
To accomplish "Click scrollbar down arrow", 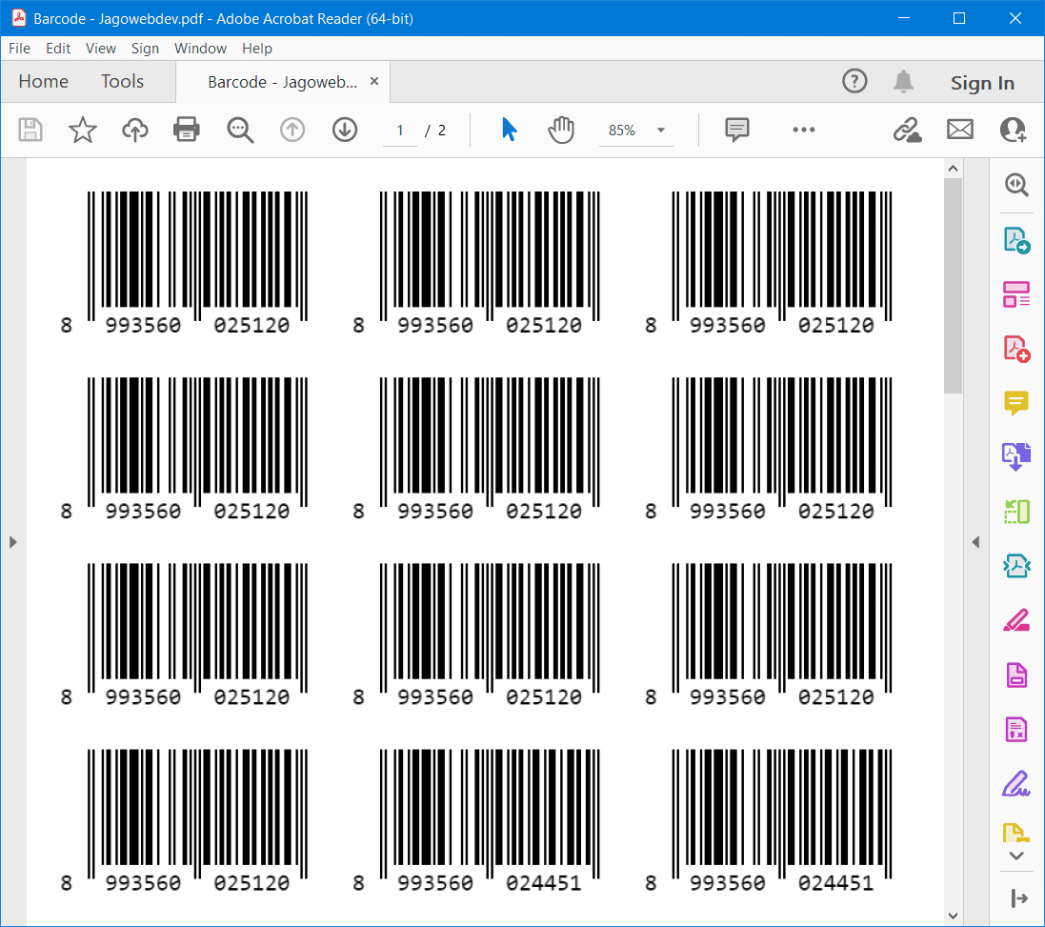I will 953,916.
